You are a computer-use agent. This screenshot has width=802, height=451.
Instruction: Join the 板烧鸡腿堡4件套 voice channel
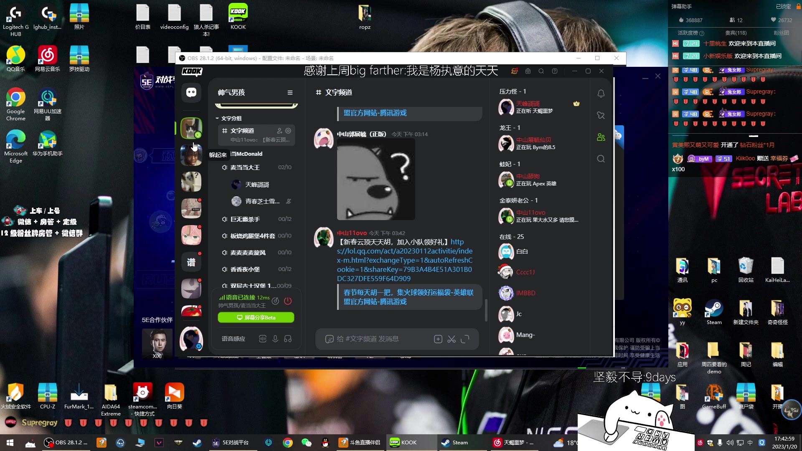click(x=256, y=236)
